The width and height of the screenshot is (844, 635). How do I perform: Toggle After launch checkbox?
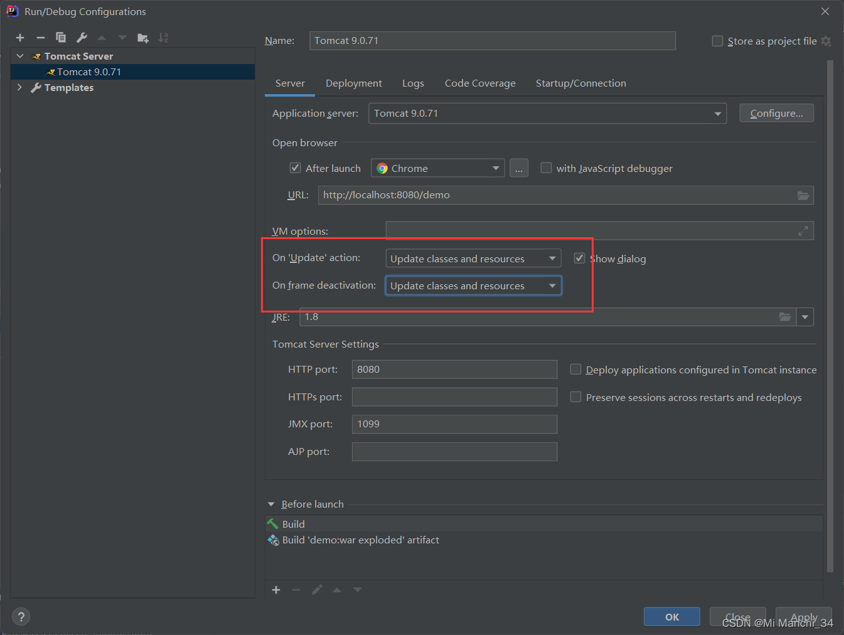[x=295, y=168]
